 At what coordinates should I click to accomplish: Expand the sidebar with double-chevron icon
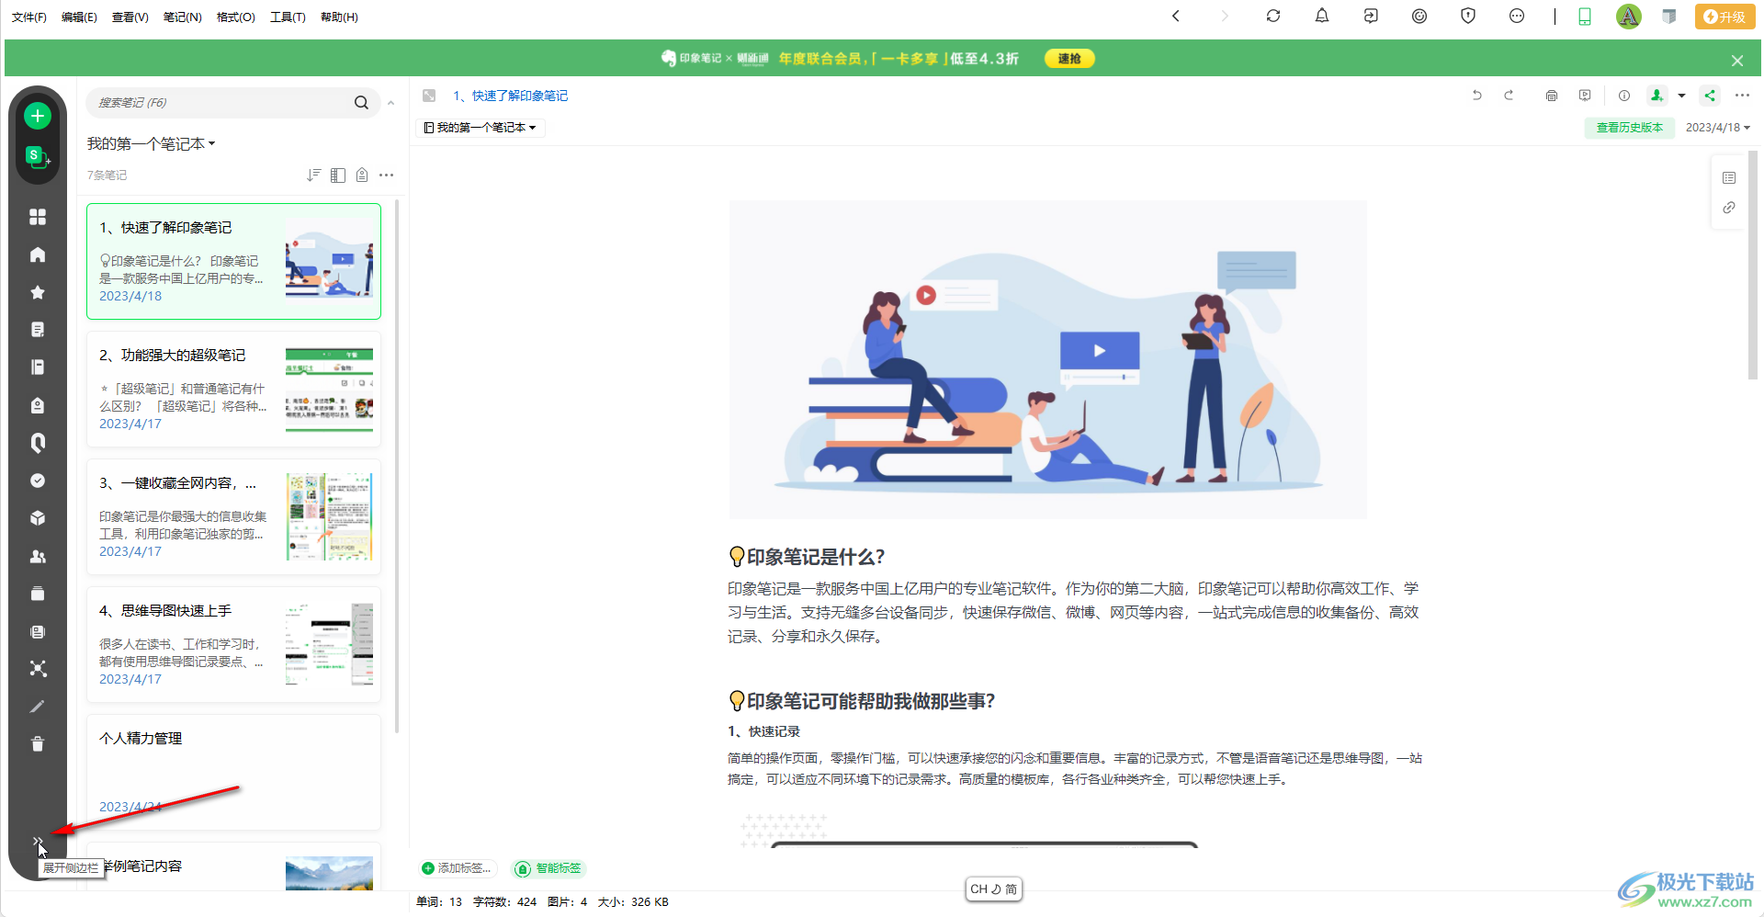click(x=38, y=842)
